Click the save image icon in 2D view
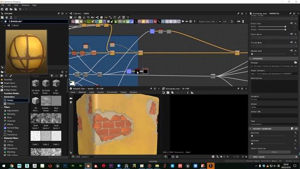This screenshot has width=300, height=169. click(168, 92)
